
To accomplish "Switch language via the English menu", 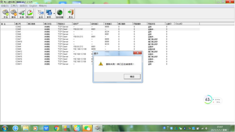I will point(33,6).
